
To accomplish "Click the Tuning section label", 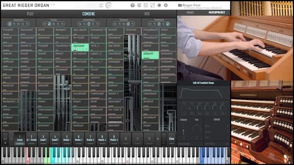I will click(x=216, y=120).
